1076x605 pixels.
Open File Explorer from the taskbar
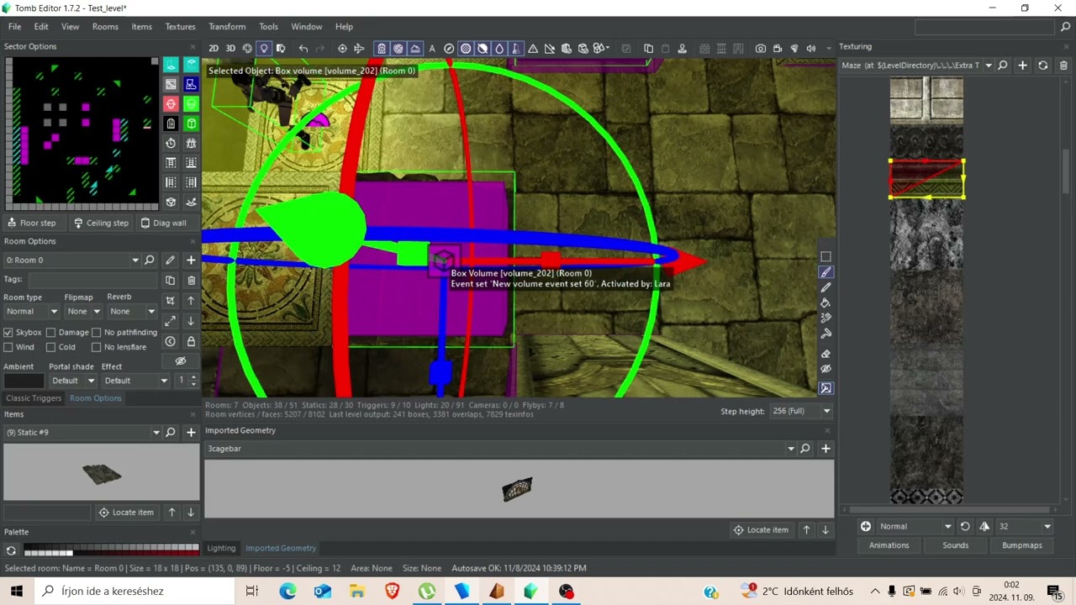click(x=357, y=592)
